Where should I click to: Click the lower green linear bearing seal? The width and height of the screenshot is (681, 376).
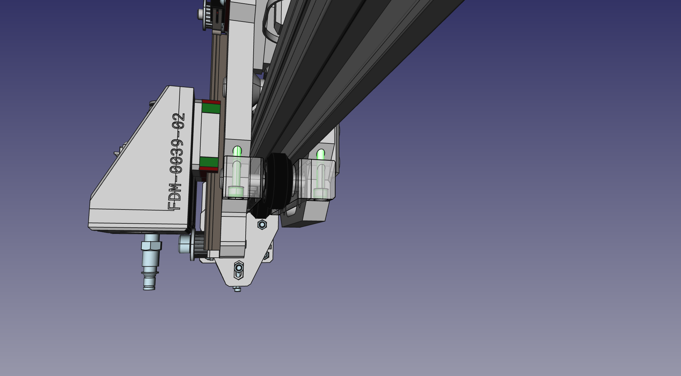[209, 162]
